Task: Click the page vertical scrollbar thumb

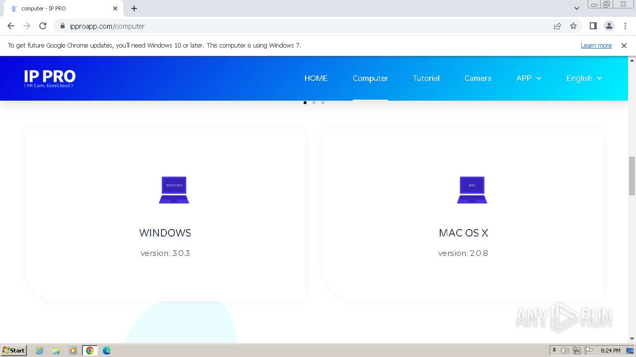Action: click(632, 176)
